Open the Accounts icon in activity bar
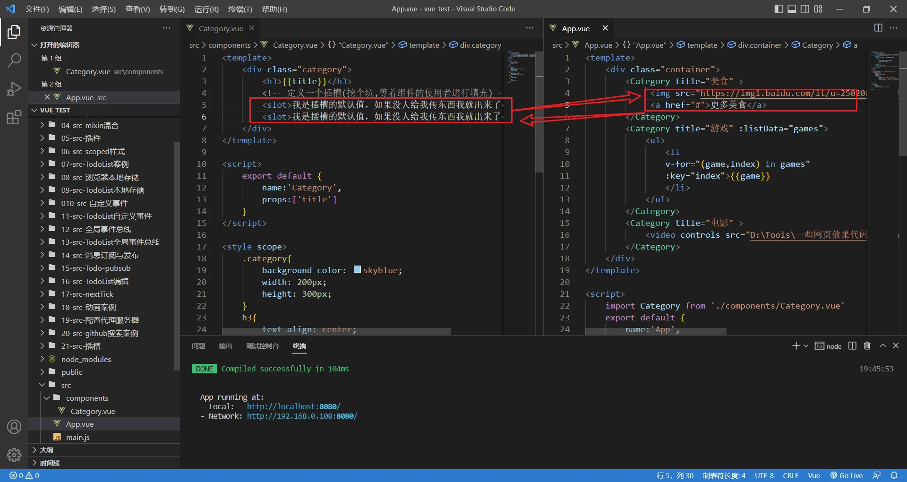This screenshot has width=907, height=482. click(x=14, y=427)
